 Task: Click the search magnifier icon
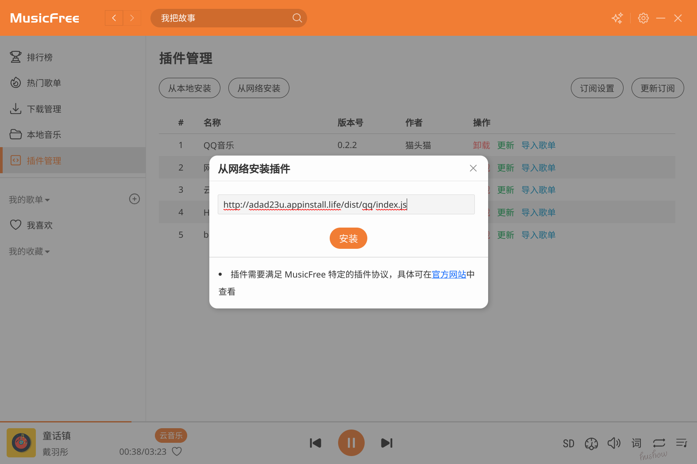click(297, 18)
